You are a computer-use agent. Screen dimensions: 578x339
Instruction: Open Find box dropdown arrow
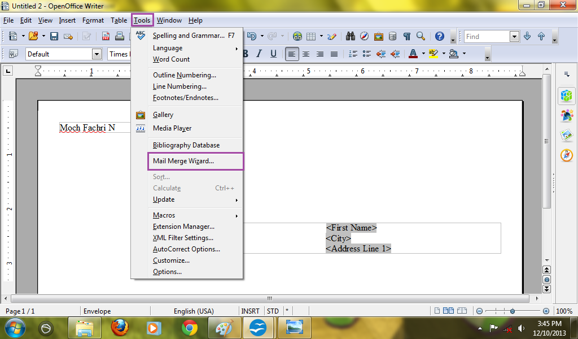point(514,36)
